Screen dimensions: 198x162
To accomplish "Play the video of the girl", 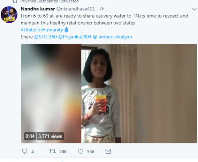I will coord(109,94).
